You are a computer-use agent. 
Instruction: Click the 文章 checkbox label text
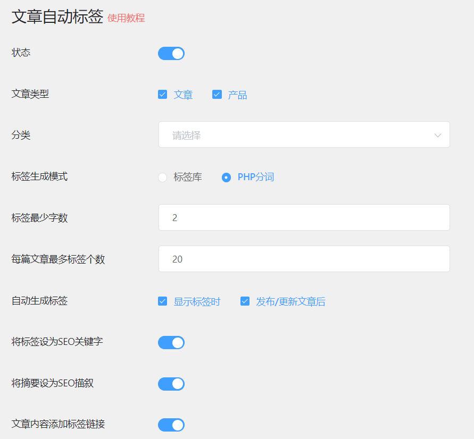click(183, 95)
